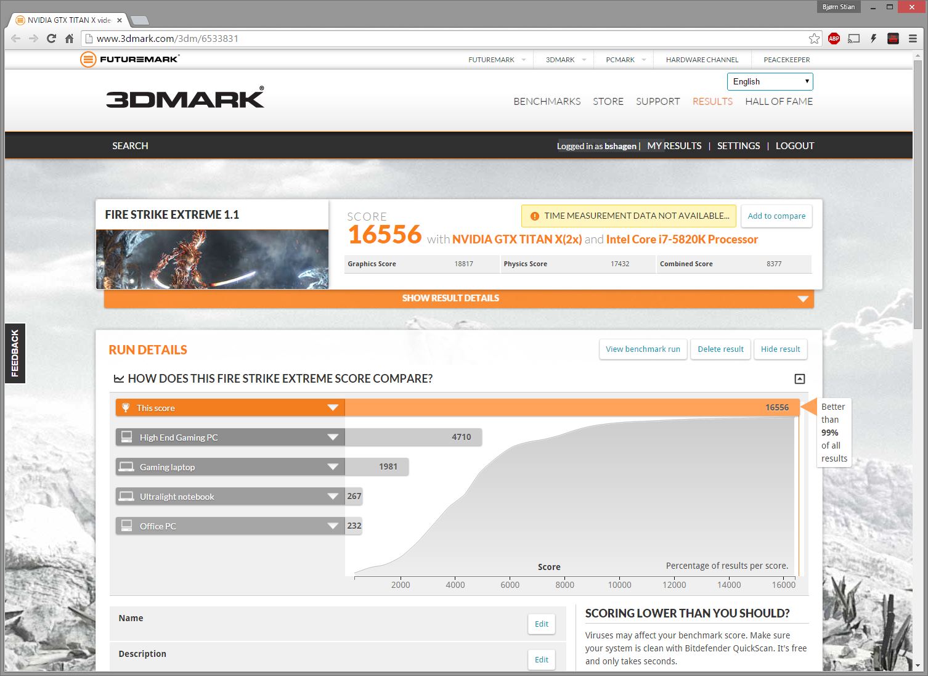Open the SUPPORT navigation item

[x=658, y=101]
